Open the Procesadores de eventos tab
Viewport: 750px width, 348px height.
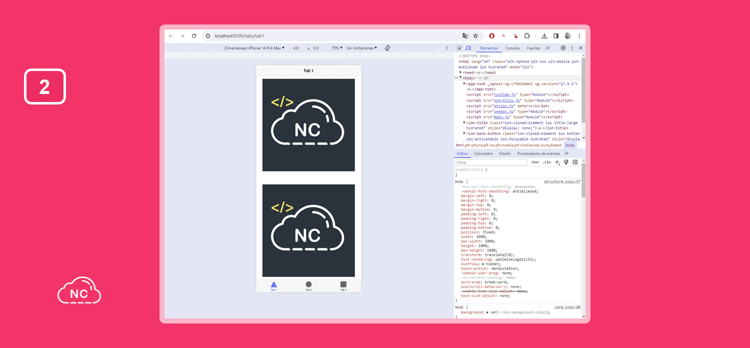(538, 153)
